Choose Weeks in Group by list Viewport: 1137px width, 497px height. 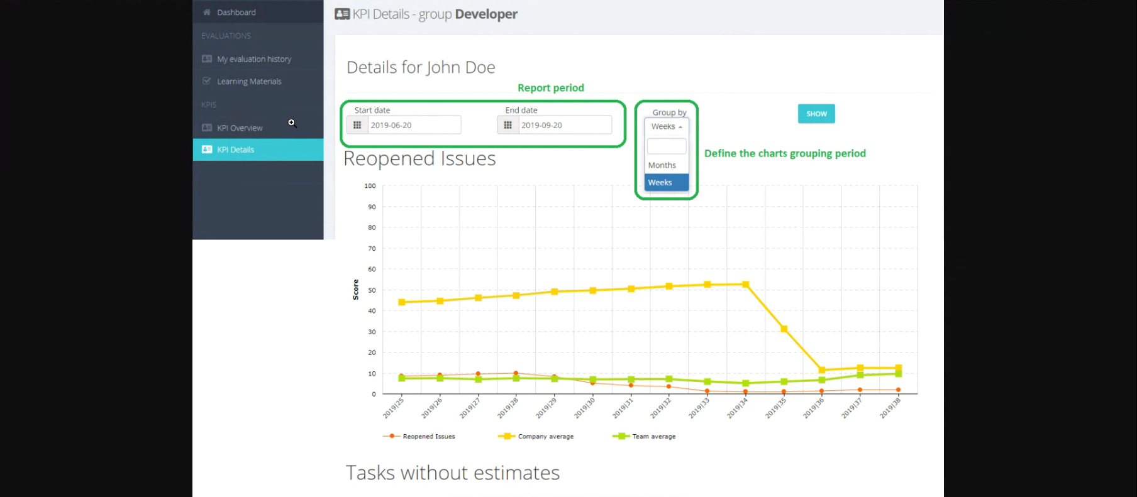(x=667, y=182)
